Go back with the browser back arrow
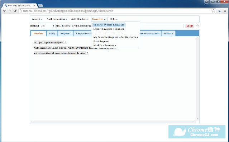This screenshot has height=142, width=229. tap(5, 11)
